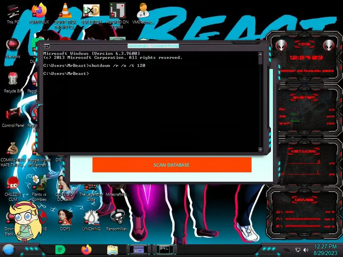Open Peggle World of Warcraft shortcut
The width and height of the screenshot is (343, 257).
click(x=39, y=162)
